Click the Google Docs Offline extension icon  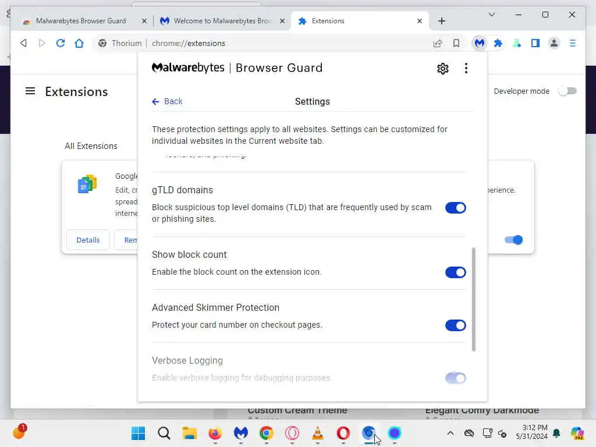point(87,184)
